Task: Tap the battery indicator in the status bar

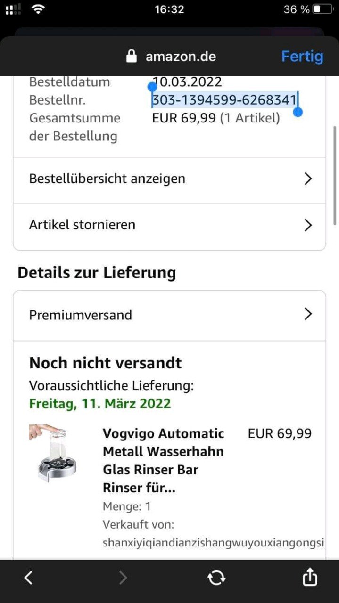Action: (323, 9)
